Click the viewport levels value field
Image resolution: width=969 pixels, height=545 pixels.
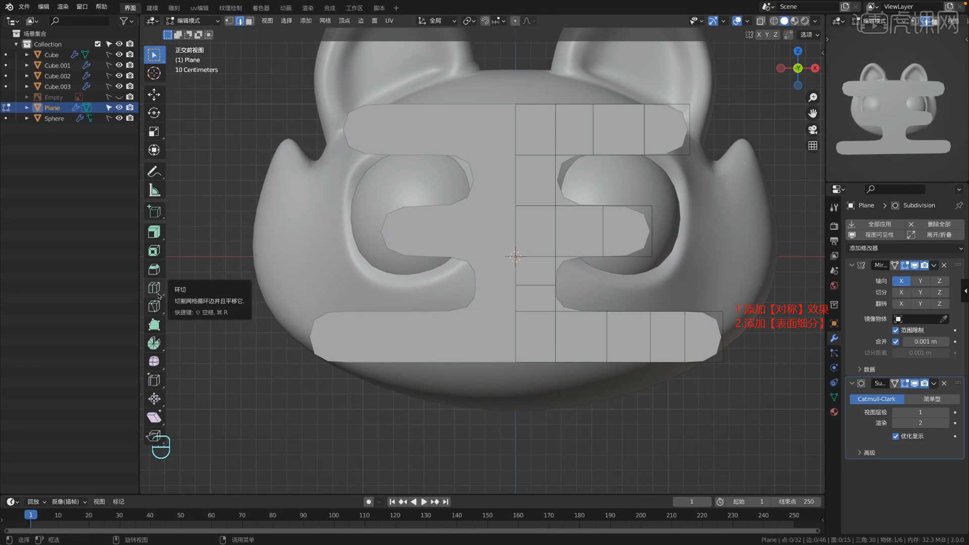(x=920, y=412)
